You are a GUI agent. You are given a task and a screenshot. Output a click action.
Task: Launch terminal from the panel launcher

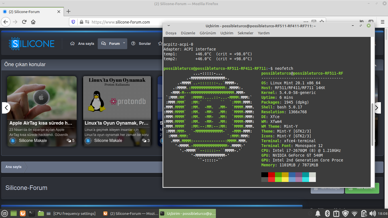pyautogui.click(x=32, y=213)
